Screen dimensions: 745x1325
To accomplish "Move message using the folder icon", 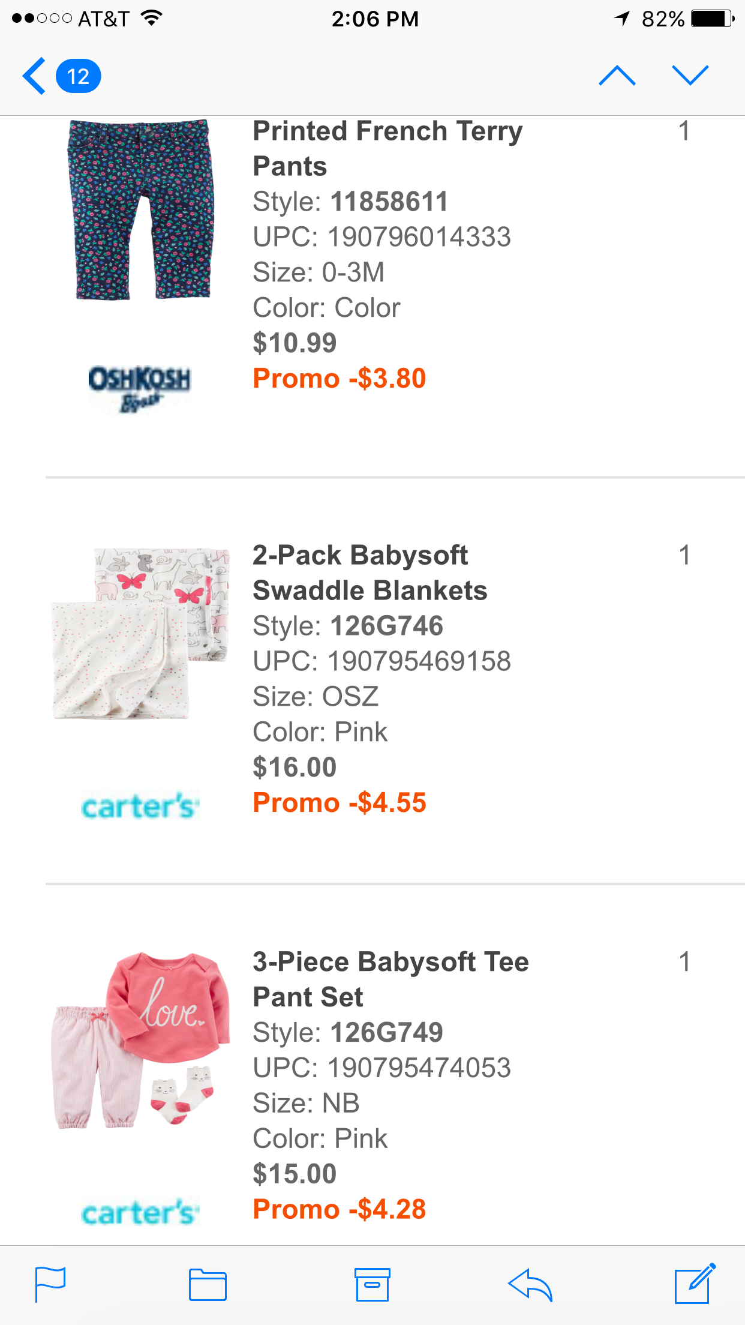I will pyautogui.click(x=208, y=1285).
